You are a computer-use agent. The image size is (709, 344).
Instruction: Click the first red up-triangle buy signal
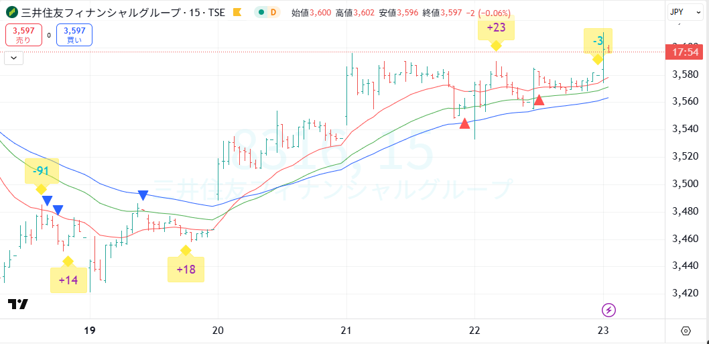(464, 123)
